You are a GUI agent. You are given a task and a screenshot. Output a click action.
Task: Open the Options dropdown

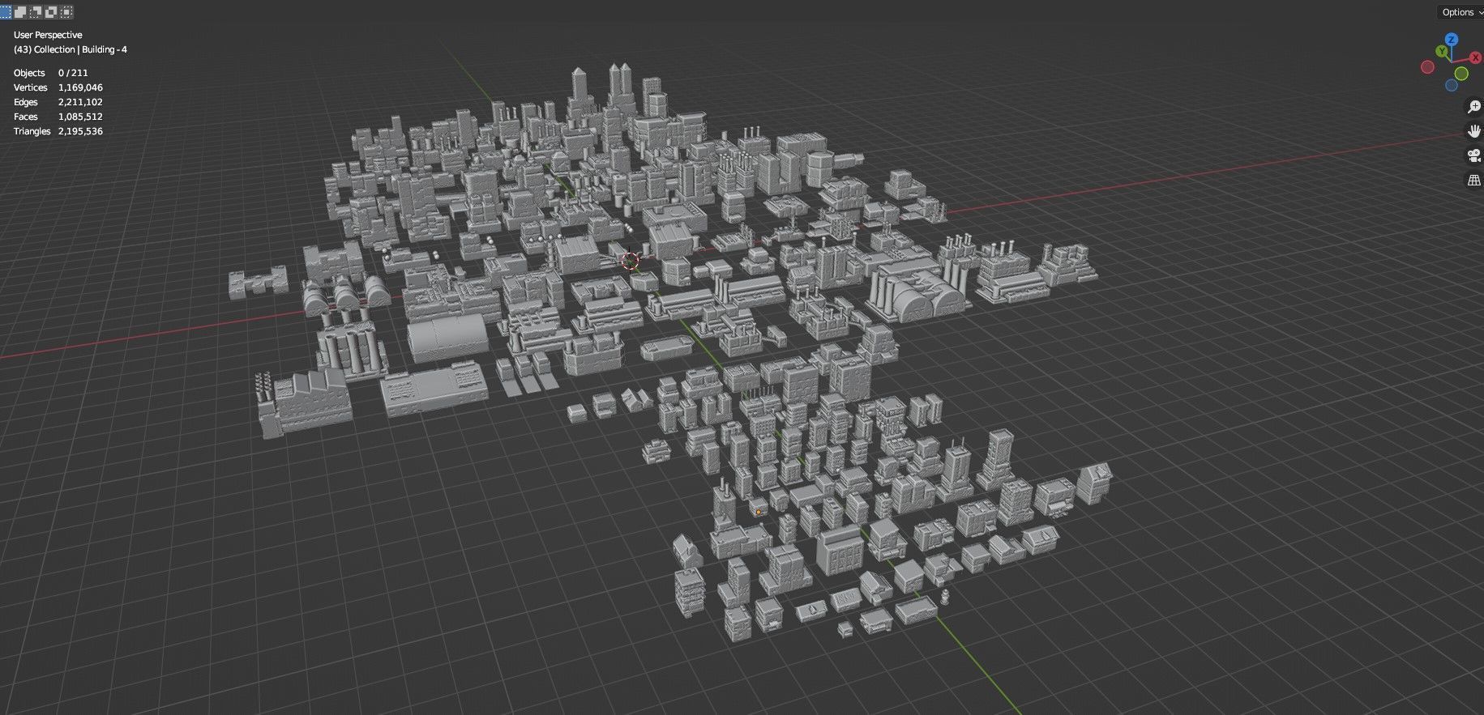pos(1460,12)
